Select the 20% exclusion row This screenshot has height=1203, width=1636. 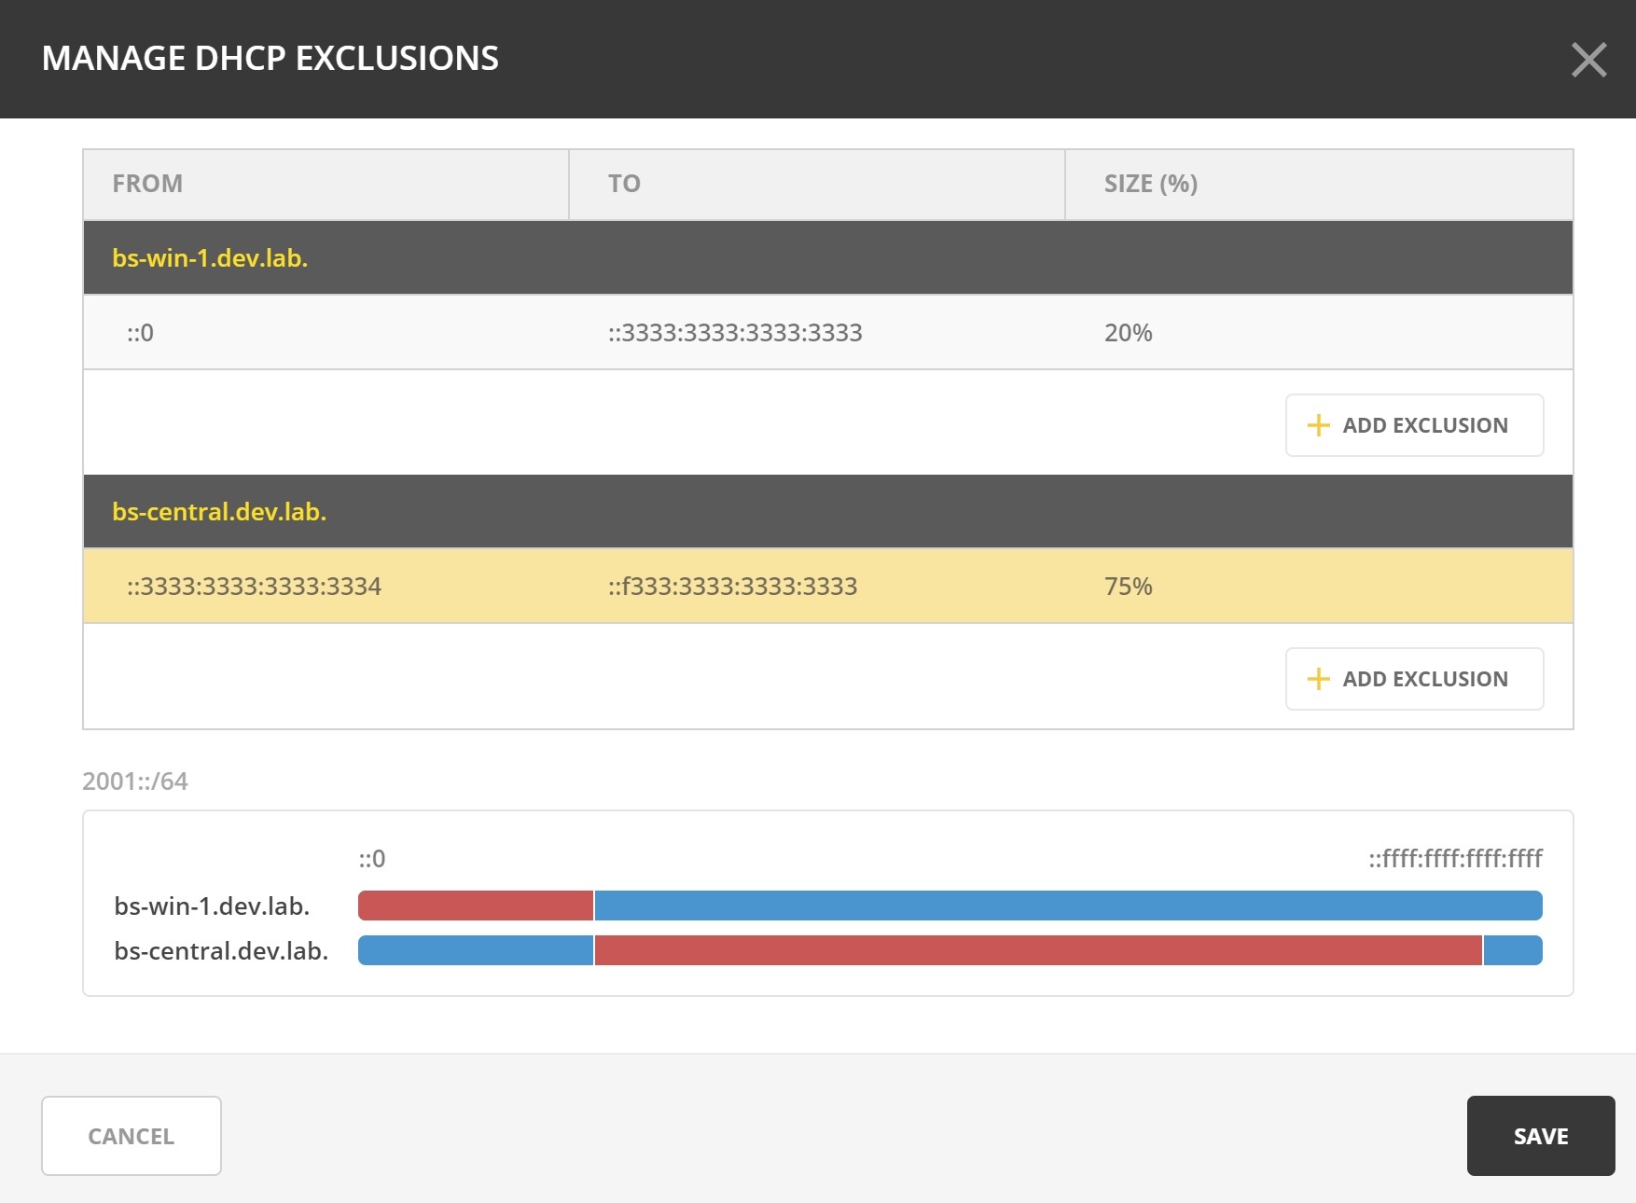[827, 333]
